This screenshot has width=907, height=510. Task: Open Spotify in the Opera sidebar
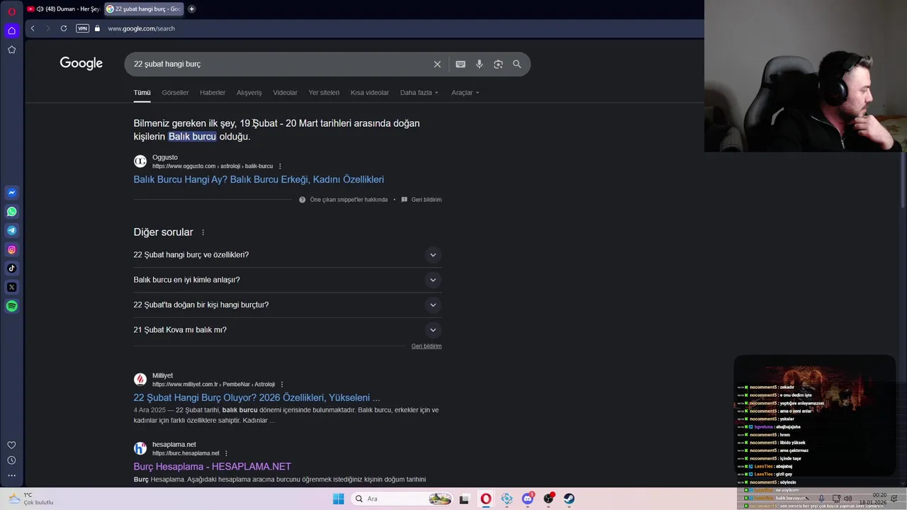11,306
